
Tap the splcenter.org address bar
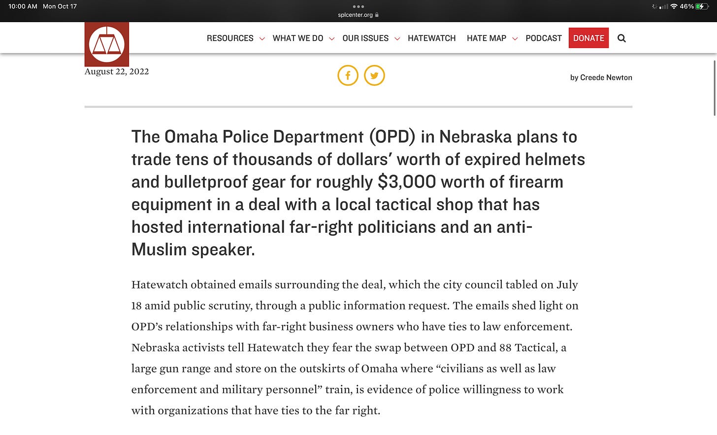358,15
